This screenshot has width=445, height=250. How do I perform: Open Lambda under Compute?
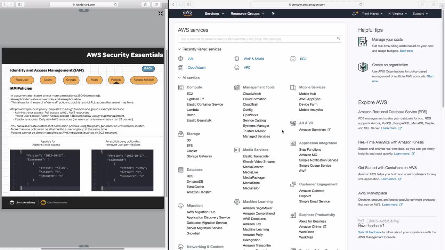point(193,110)
